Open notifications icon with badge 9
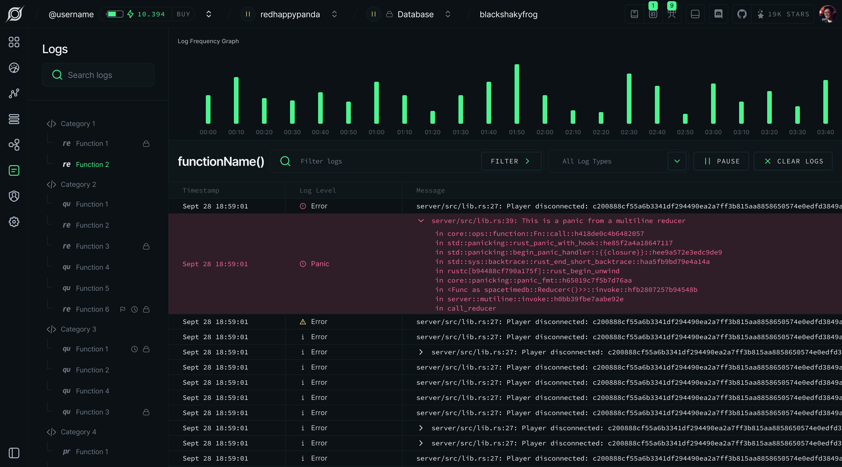This screenshot has height=467, width=842. (x=672, y=14)
